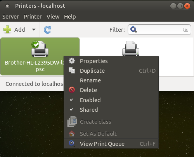194x157 pixels.
Task: Open the View menu
Action: click(x=53, y=17)
